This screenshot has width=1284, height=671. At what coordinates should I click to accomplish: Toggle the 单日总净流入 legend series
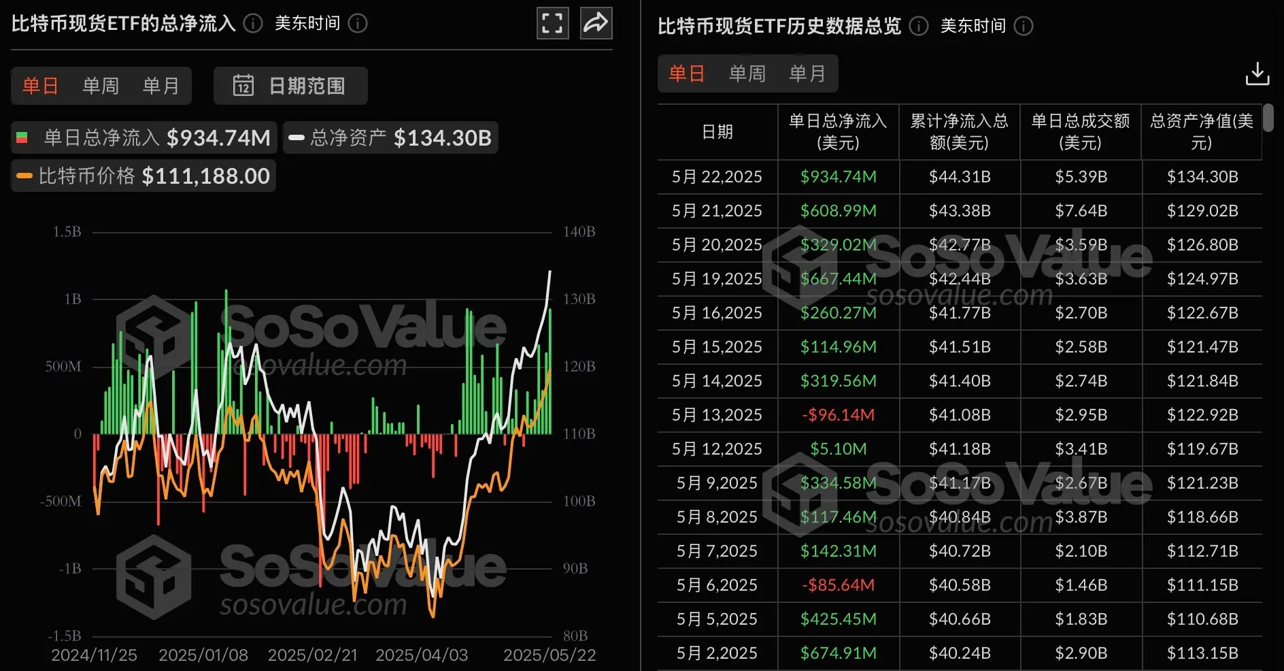[x=143, y=137]
